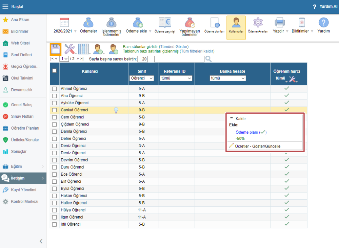This screenshot has width=339, height=248.
Task: Click Tüm filtreleri kaldır link
Action: click(x=197, y=51)
